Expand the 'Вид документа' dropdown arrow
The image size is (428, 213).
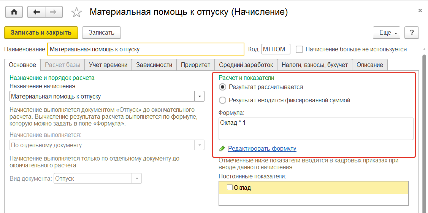136,179
